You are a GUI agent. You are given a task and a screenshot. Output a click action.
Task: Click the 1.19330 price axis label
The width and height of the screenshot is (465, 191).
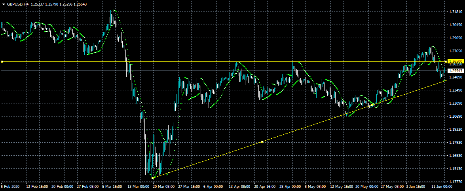click(x=456, y=130)
